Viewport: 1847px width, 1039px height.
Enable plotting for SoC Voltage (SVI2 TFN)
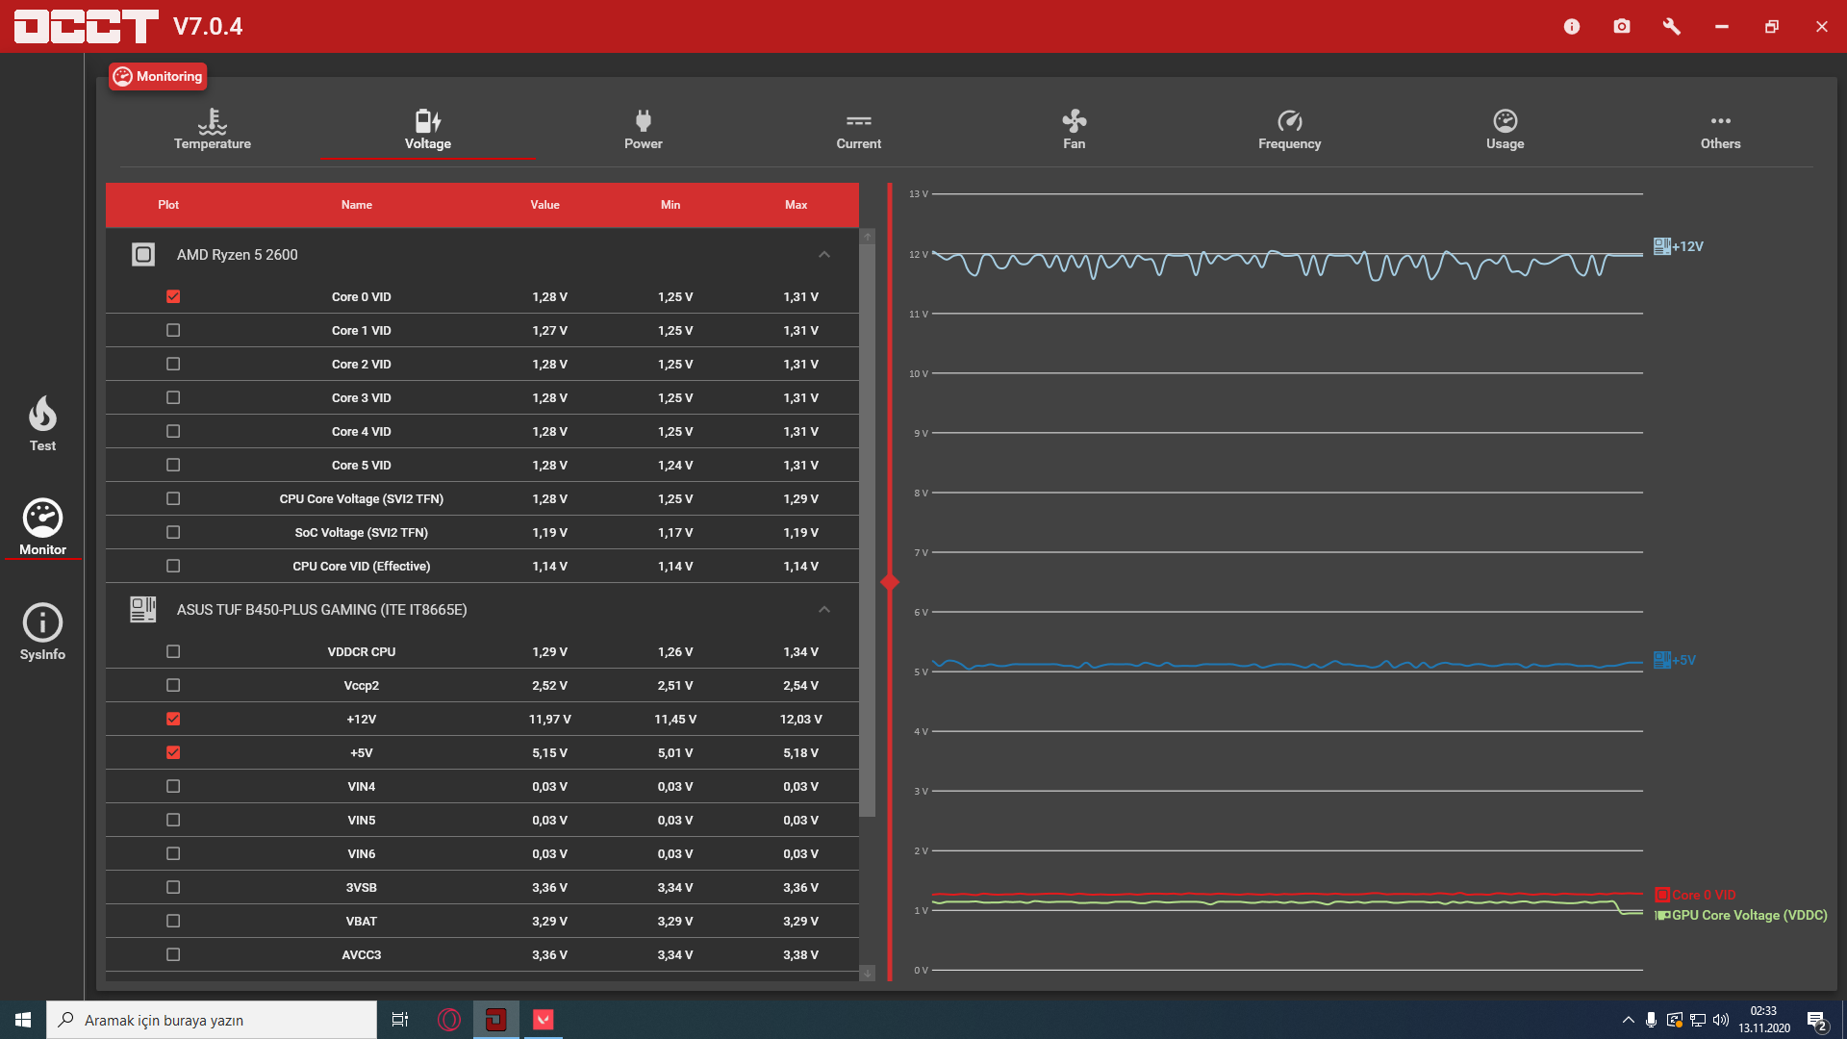click(x=173, y=532)
